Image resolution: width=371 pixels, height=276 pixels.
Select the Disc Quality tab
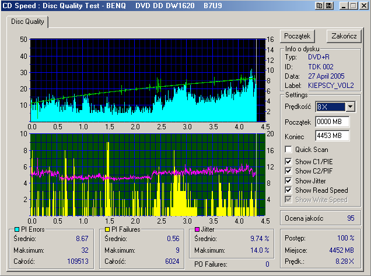point(27,22)
